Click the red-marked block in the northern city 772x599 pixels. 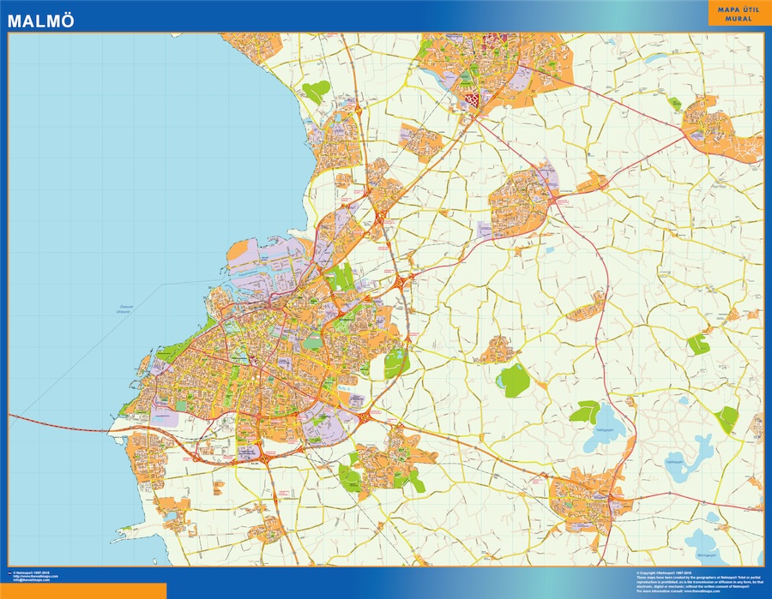click(x=471, y=101)
